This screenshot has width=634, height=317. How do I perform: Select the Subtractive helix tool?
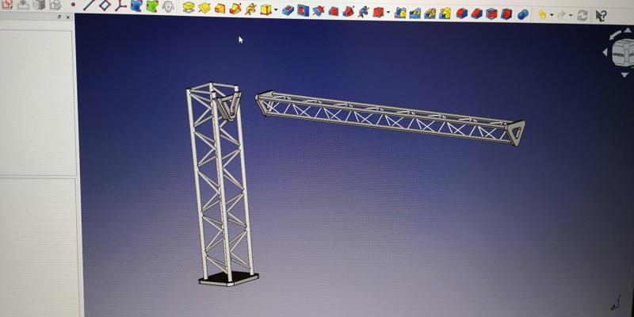click(x=363, y=12)
